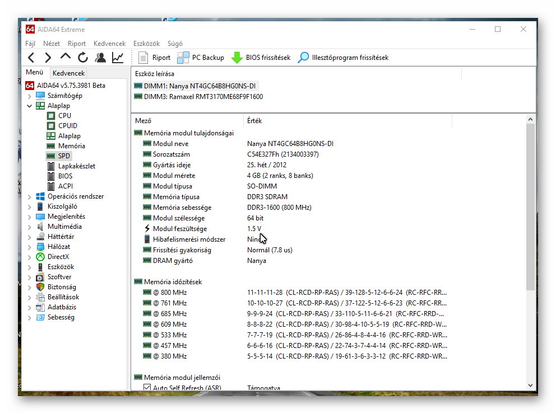Select ACPI in the tree
556x414 pixels.
coord(66,186)
